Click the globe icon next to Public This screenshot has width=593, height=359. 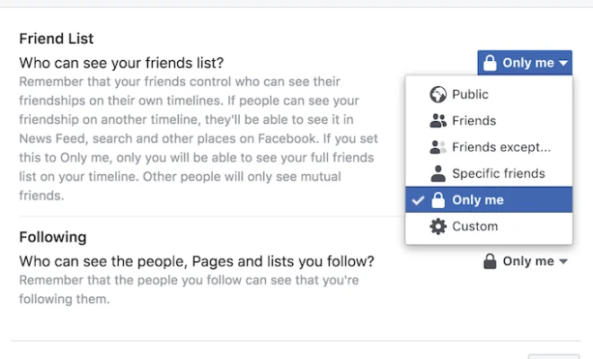pyautogui.click(x=438, y=94)
